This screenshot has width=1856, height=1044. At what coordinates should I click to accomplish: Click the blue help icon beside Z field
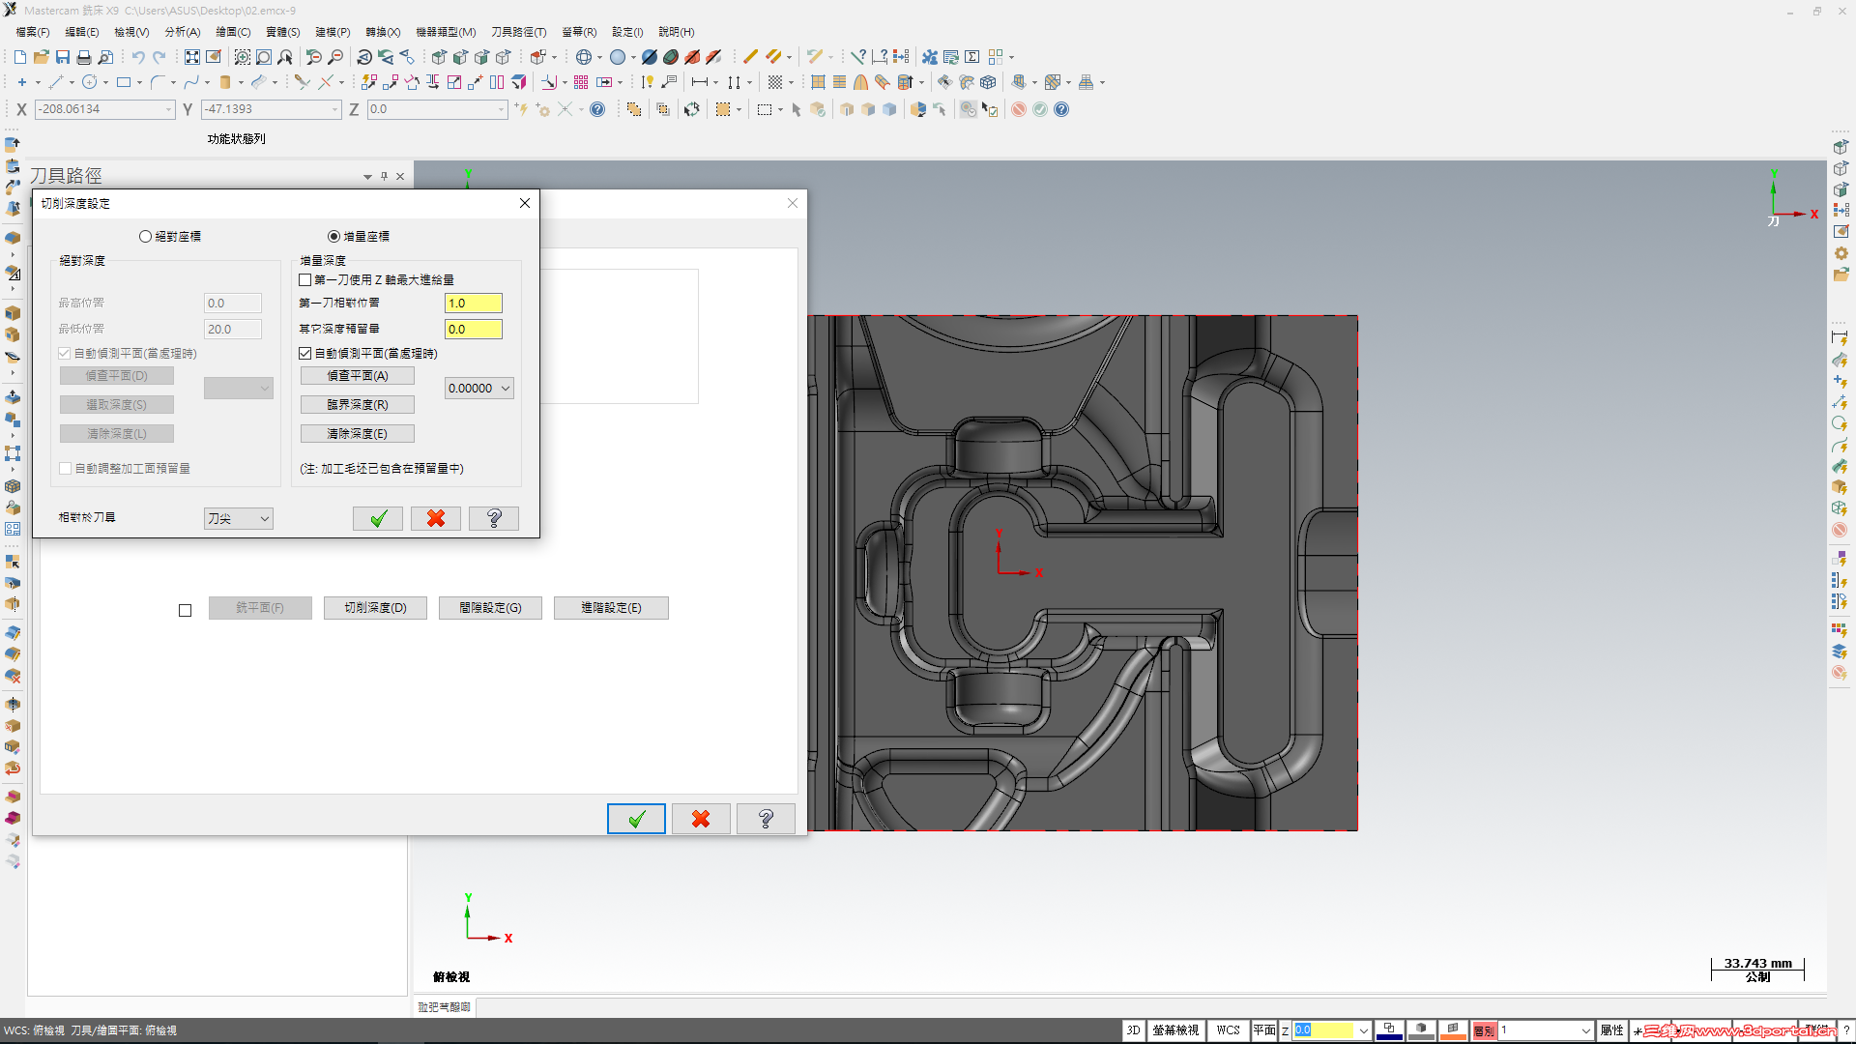pyautogui.click(x=597, y=109)
